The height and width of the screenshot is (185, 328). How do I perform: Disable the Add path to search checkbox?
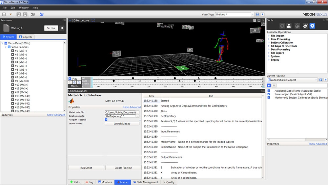tap(106, 120)
